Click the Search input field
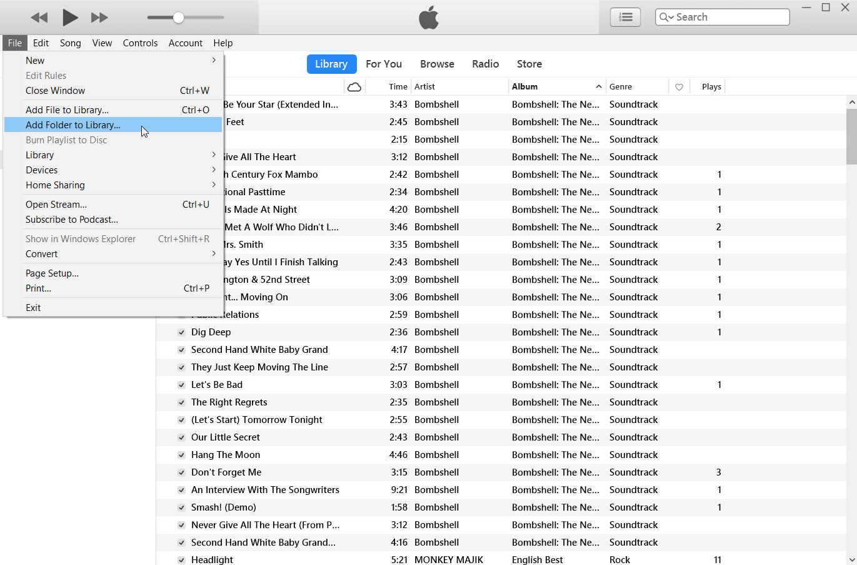 click(723, 18)
